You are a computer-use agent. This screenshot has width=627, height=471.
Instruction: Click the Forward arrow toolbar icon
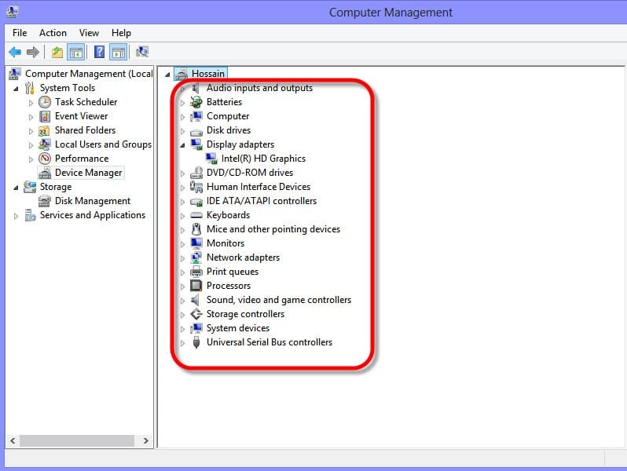(33, 52)
